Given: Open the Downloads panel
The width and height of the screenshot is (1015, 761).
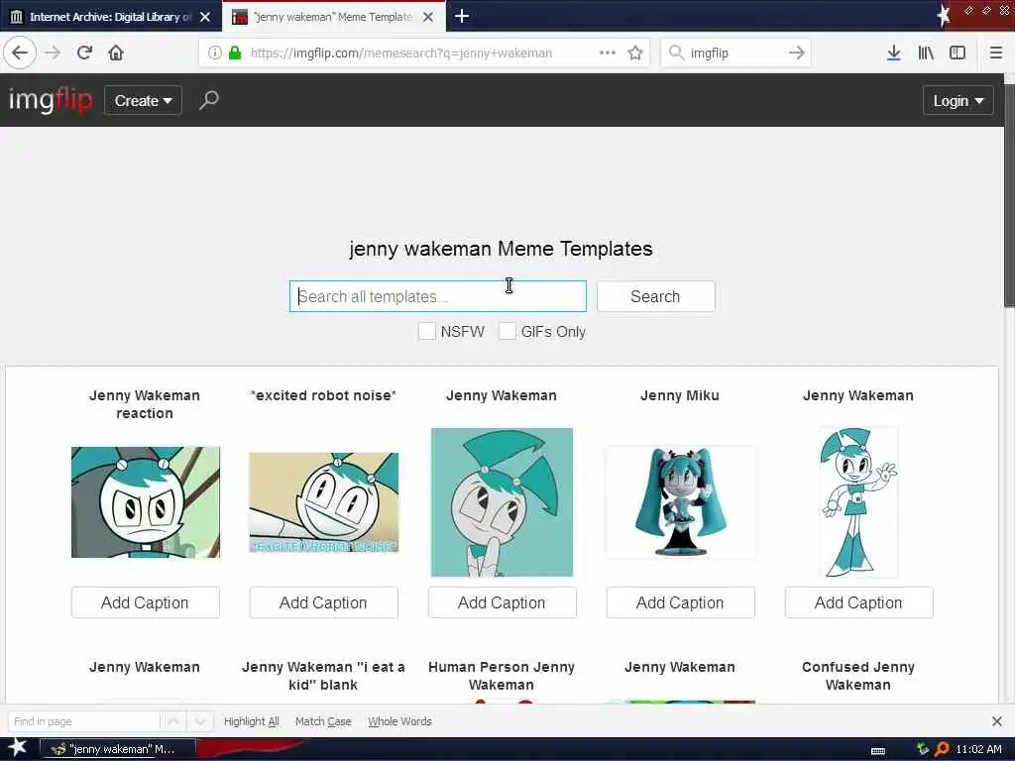Looking at the screenshot, I should [894, 54].
